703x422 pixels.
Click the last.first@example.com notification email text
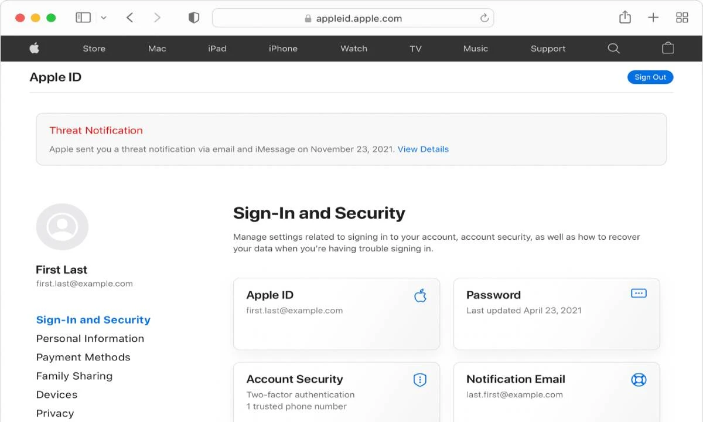point(514,394)
